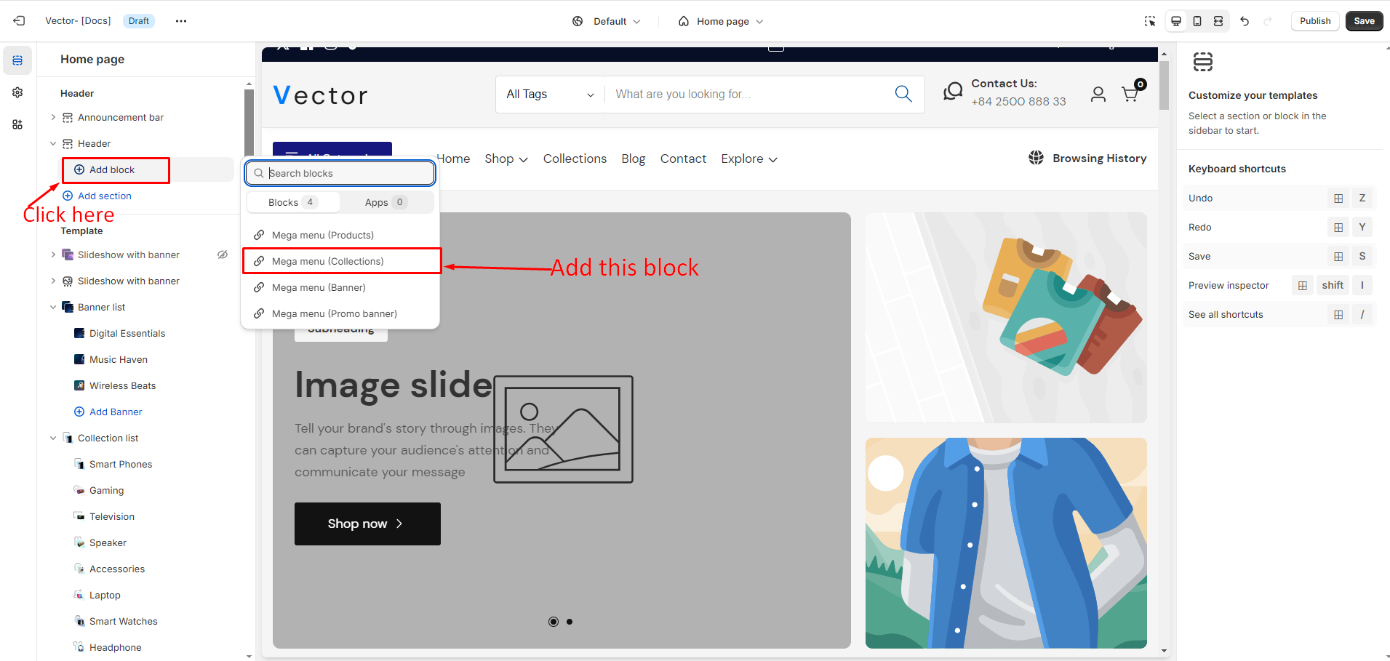Image resolution: width=1390 pixels, height=661 pixels.
Task: Click the Add section link
Action: (x=104, y=196)
